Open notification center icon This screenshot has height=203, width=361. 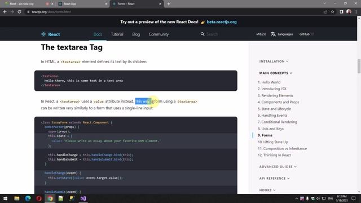point(354,198)
